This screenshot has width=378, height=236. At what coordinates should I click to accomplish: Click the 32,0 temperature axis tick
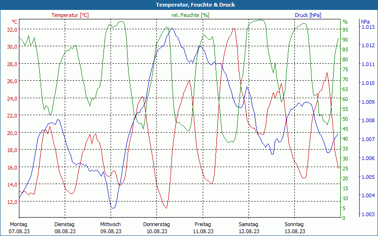point(12,29)
